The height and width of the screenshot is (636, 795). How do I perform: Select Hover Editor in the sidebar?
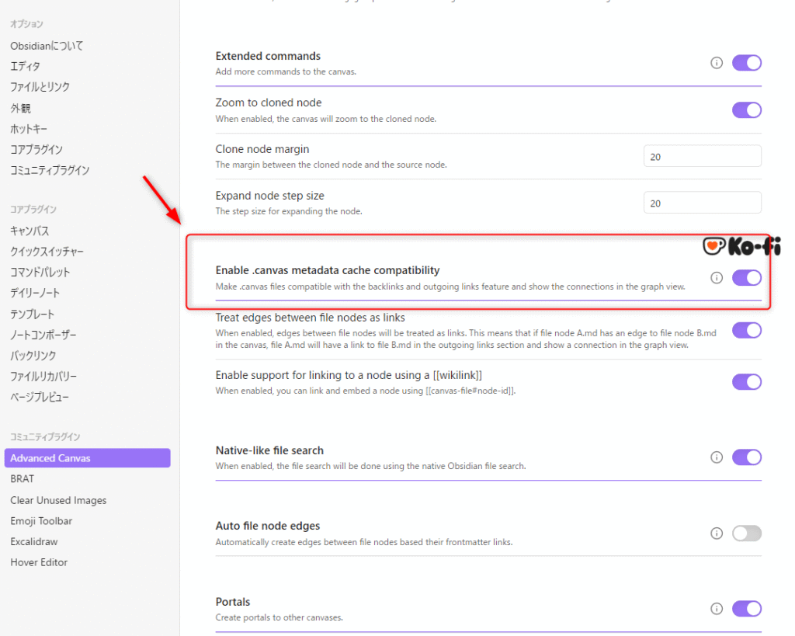(39, 562)
